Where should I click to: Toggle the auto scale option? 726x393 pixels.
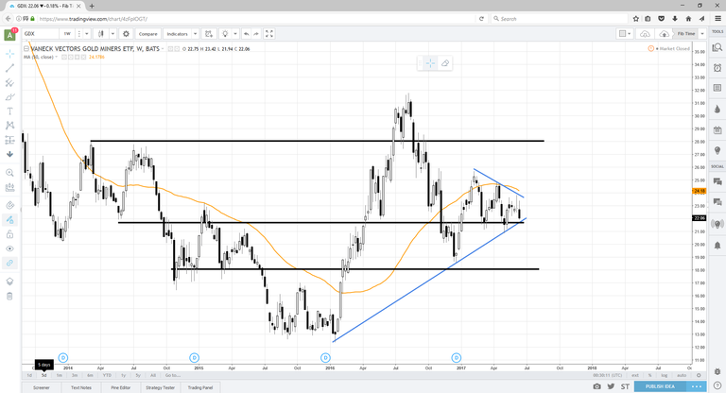tap(682, 375)
